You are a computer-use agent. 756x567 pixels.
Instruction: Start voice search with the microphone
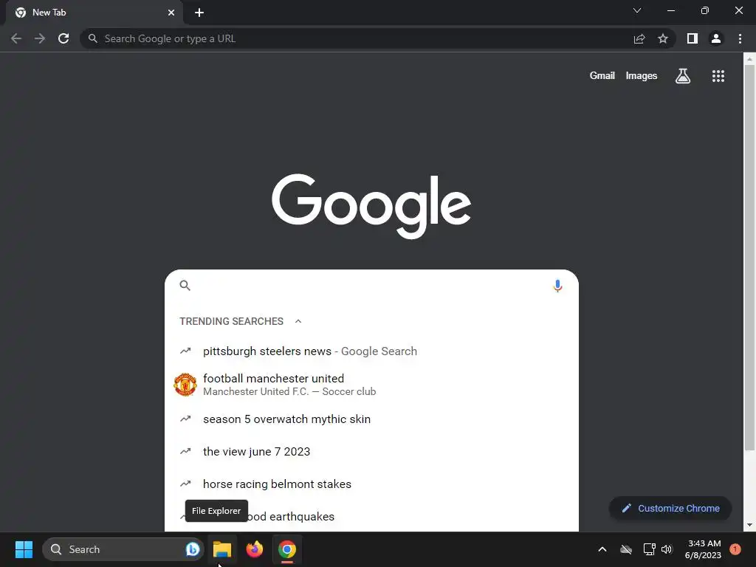(x=557, y=286)
